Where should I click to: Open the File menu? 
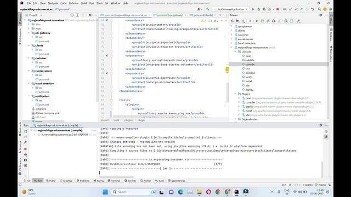click(29, 3)
